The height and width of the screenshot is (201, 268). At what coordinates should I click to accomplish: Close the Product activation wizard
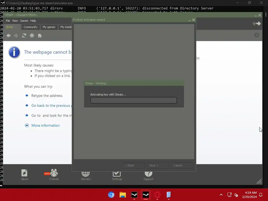(193, 20)
